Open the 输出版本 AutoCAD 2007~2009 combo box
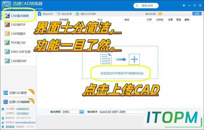The width and height of the screenshot is (204, 130). click(122, 112)
